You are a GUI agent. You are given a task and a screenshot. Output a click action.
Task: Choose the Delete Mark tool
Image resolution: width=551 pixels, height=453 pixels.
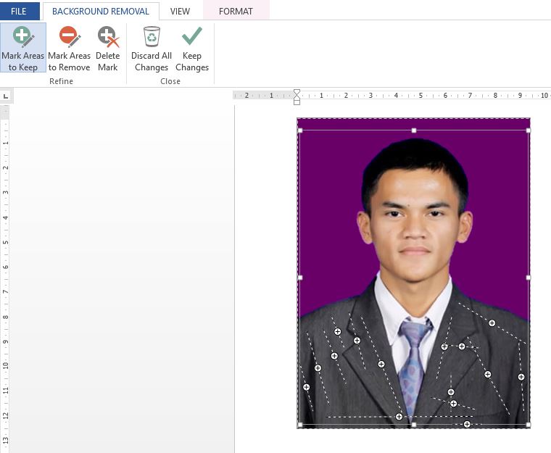(108, 48)
